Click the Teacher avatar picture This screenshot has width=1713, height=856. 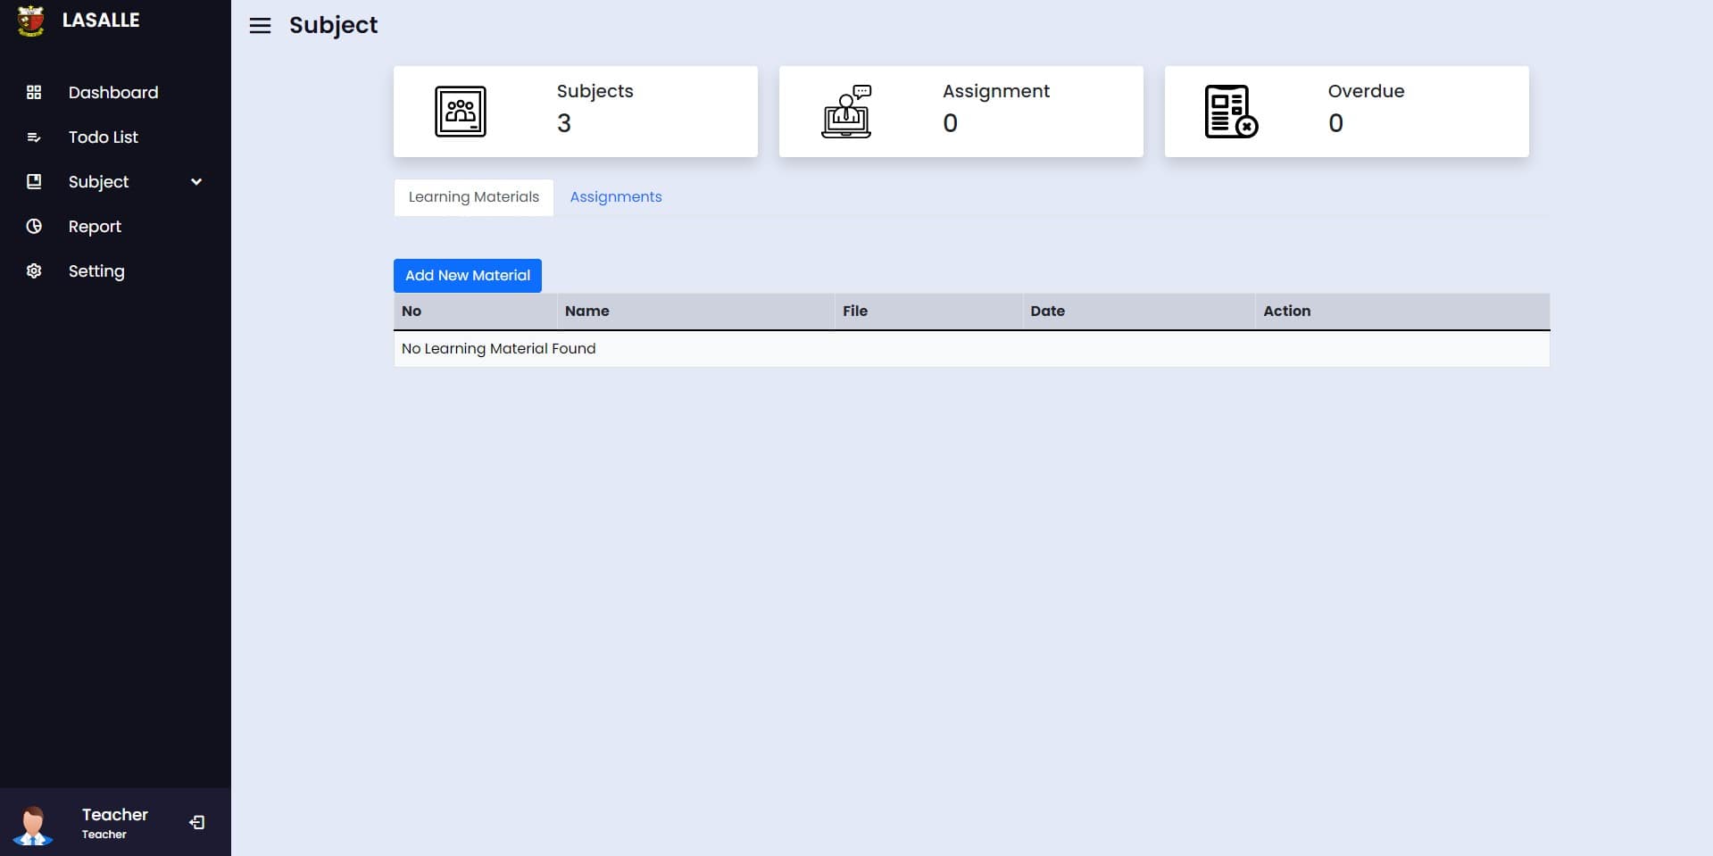coord(33,825)
